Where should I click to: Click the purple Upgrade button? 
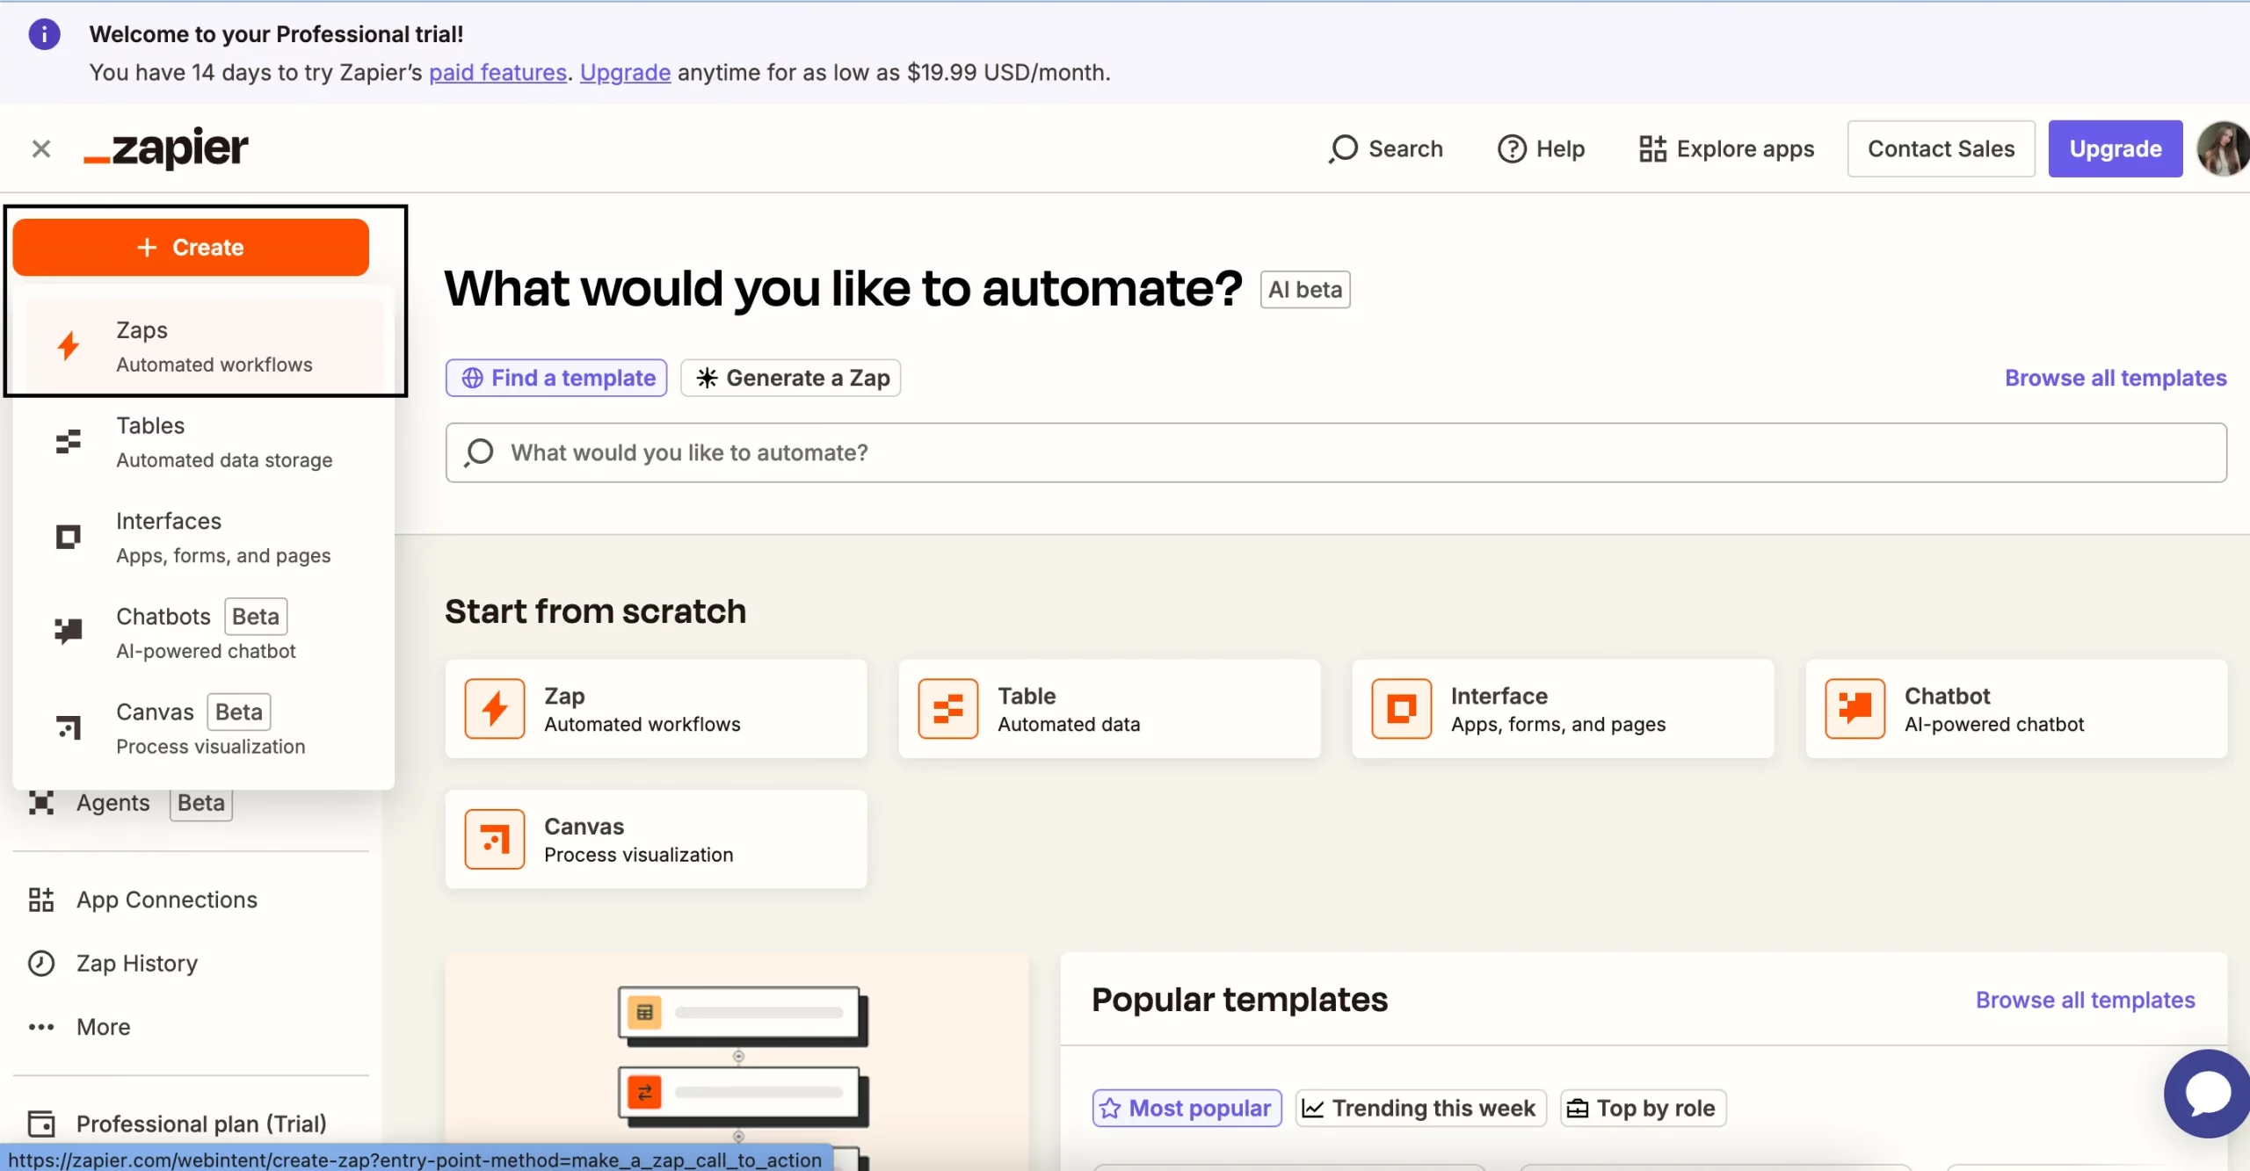(x=2115, y=148)
